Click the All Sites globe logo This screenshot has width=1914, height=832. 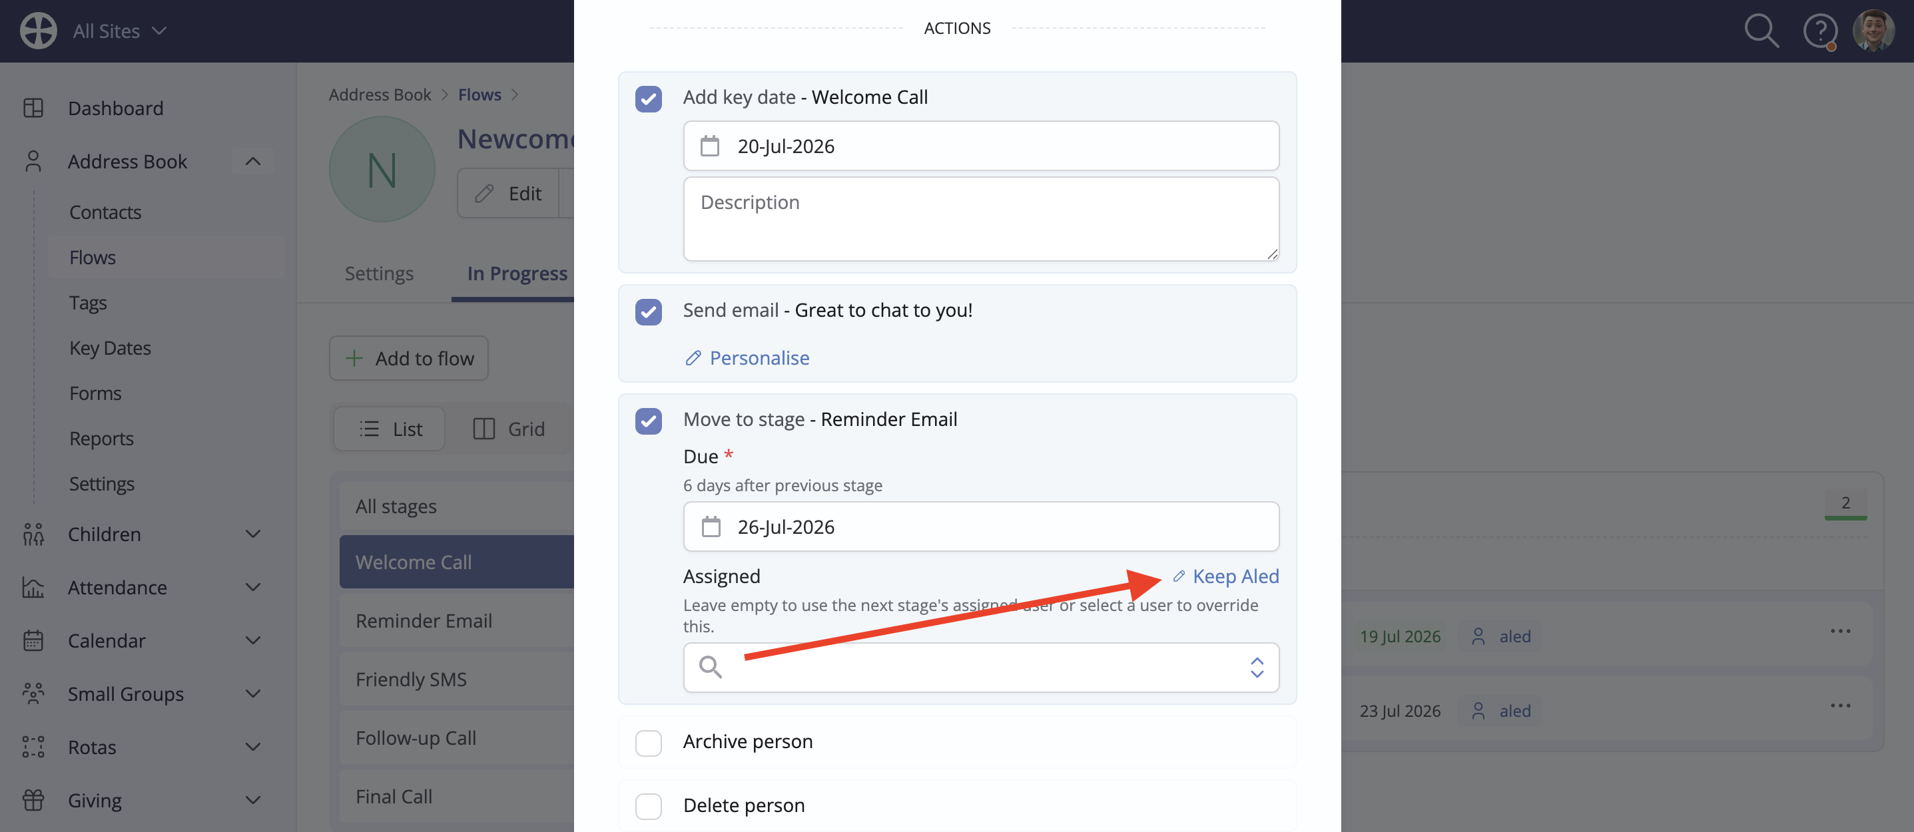point(38,31)
